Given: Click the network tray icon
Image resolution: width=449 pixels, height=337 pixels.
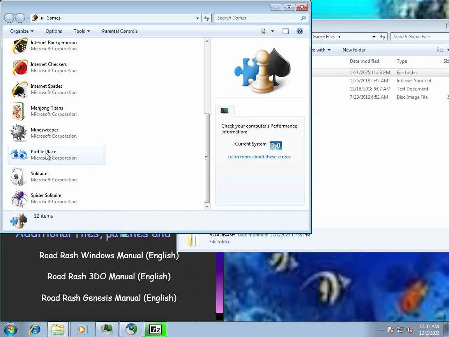Looking at the screenshot, I should point(400,330).
